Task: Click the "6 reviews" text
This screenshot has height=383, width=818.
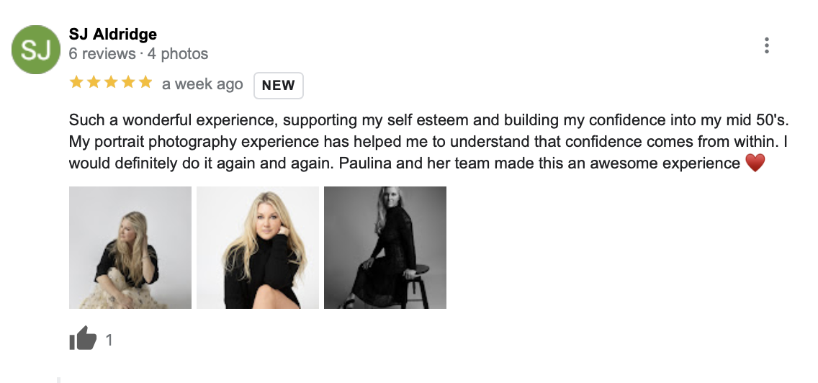Action: click(102, 54)
